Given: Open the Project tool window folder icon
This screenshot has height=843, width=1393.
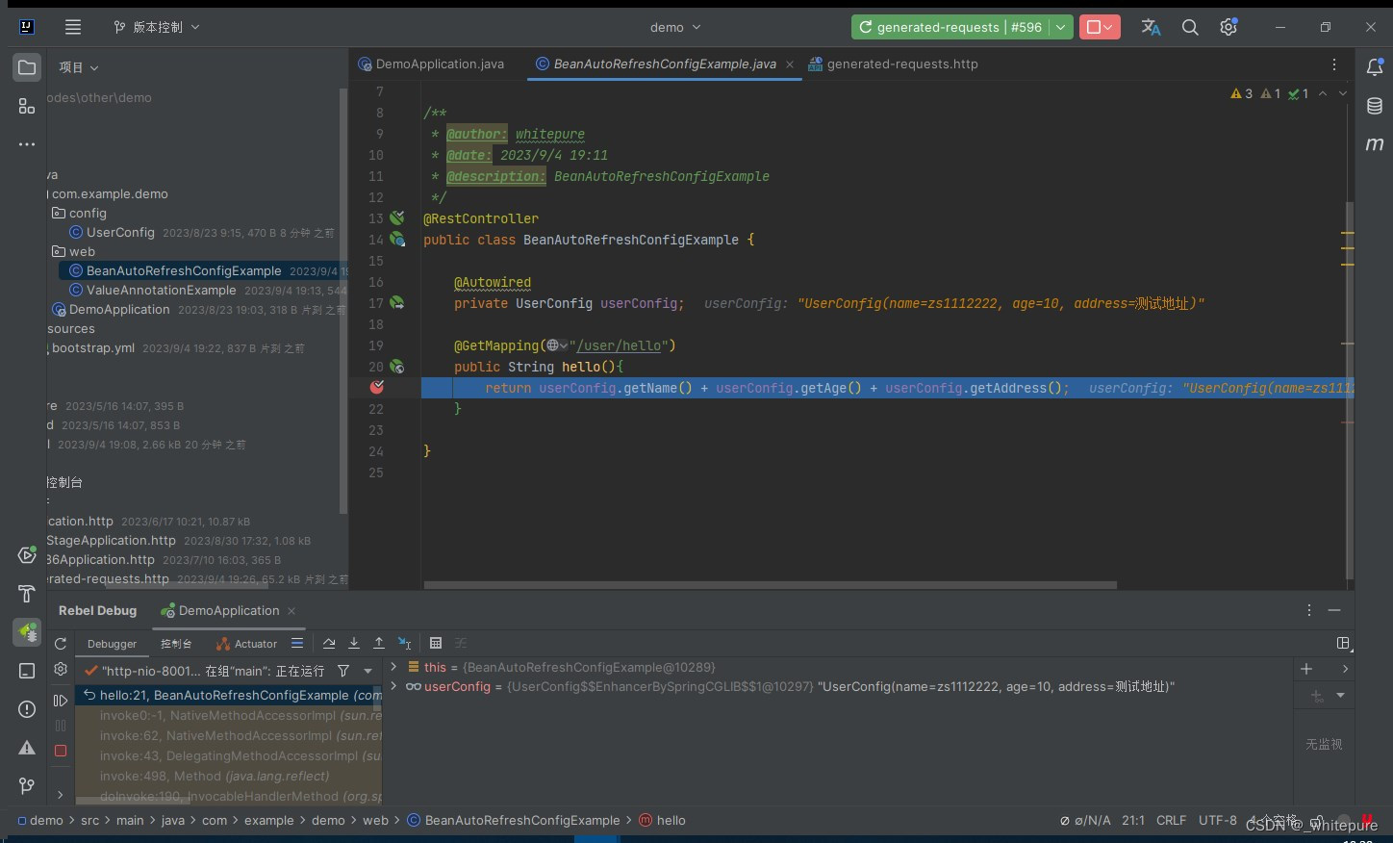Looking at the screenshot, I should 27,67.
